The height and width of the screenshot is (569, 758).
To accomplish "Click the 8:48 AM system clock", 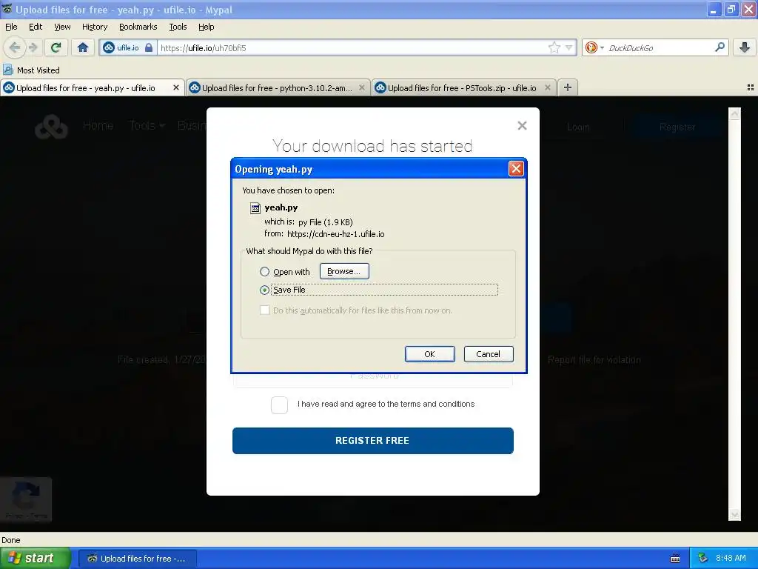I will click(731, 559).
